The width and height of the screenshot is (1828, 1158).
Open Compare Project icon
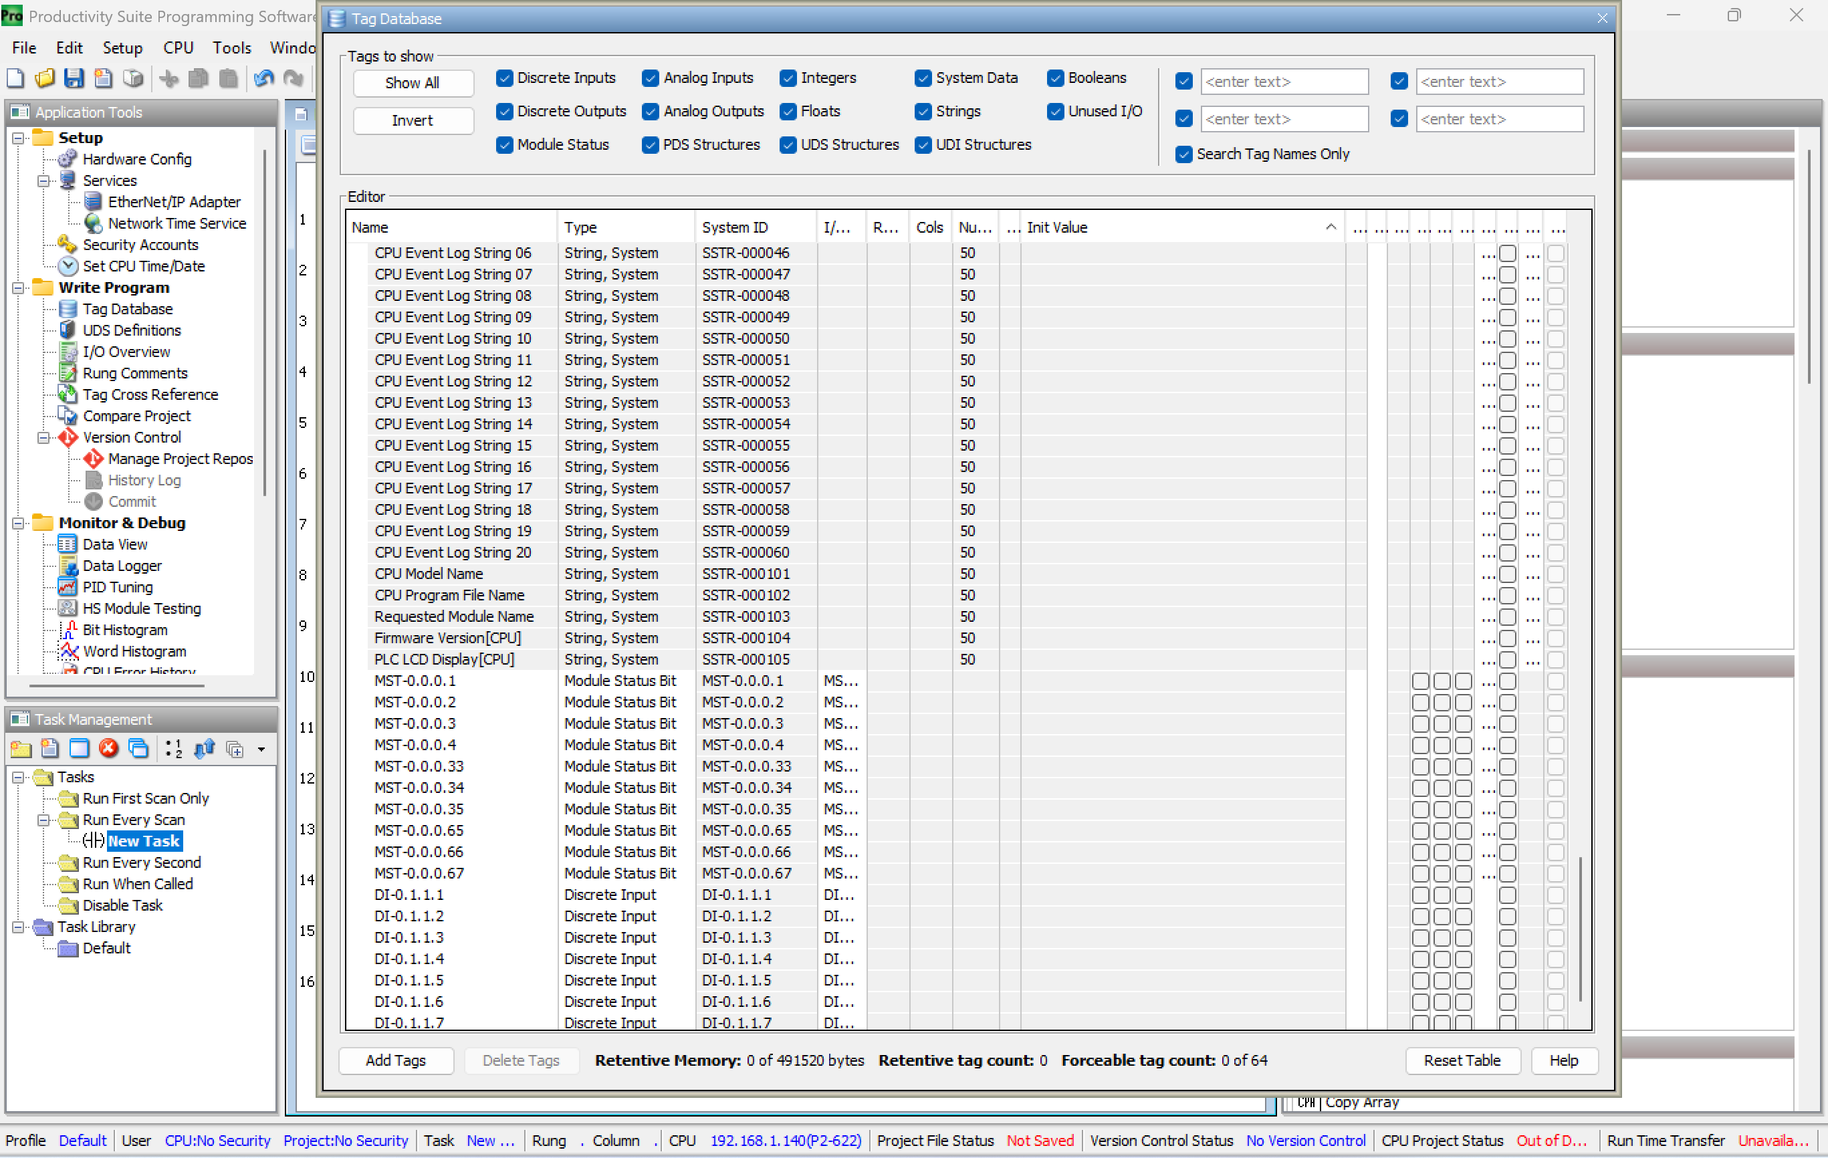click(68, 415)
